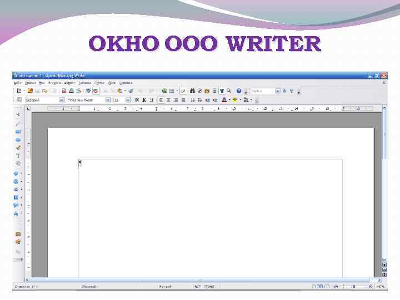
Task: Click the Open file folder icon
Action: (x=30, y=91)
